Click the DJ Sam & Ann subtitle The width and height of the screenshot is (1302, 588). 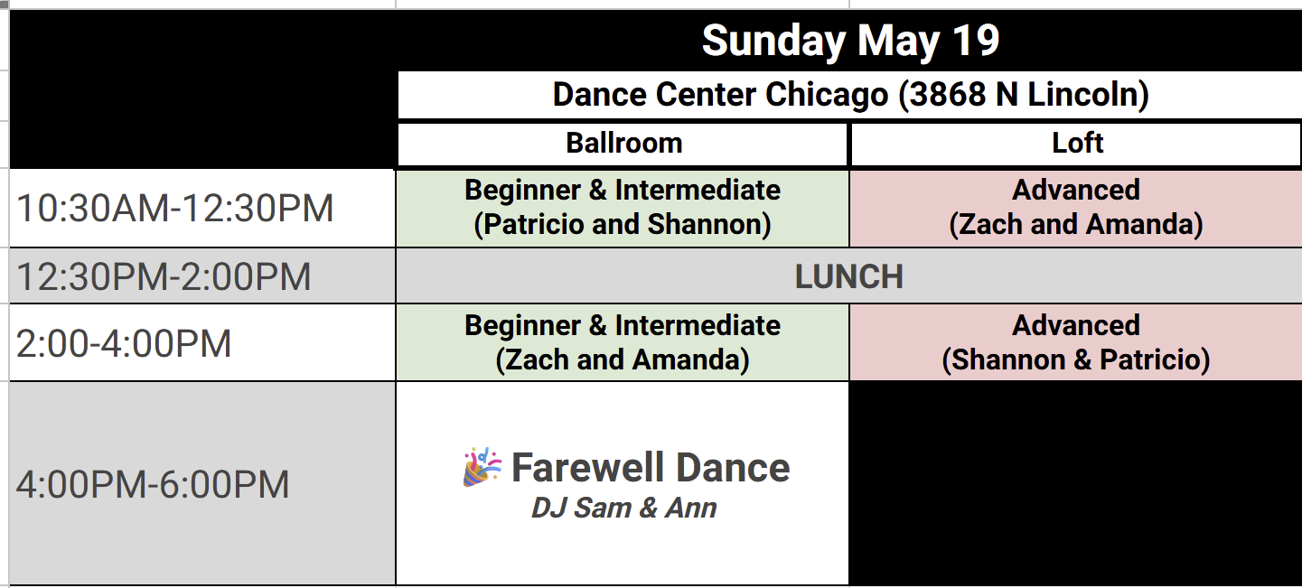623,509
